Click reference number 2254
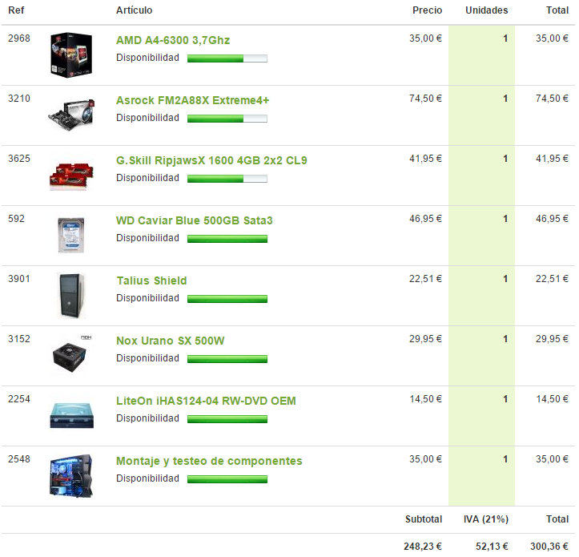The image size is (579, 557). tap(19, 399)
